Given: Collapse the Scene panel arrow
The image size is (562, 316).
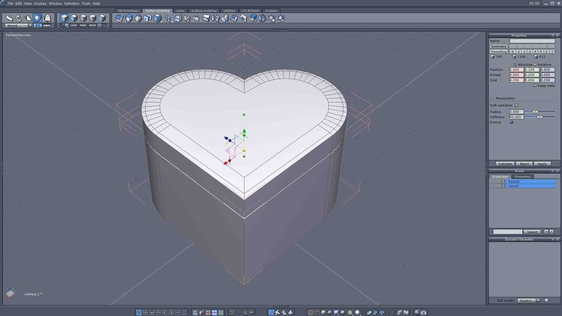Looking at the screenshot, I should [553, 171].
